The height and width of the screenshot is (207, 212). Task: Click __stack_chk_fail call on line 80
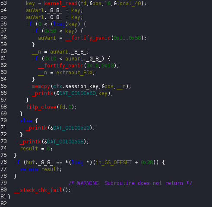tap(38, 190)
